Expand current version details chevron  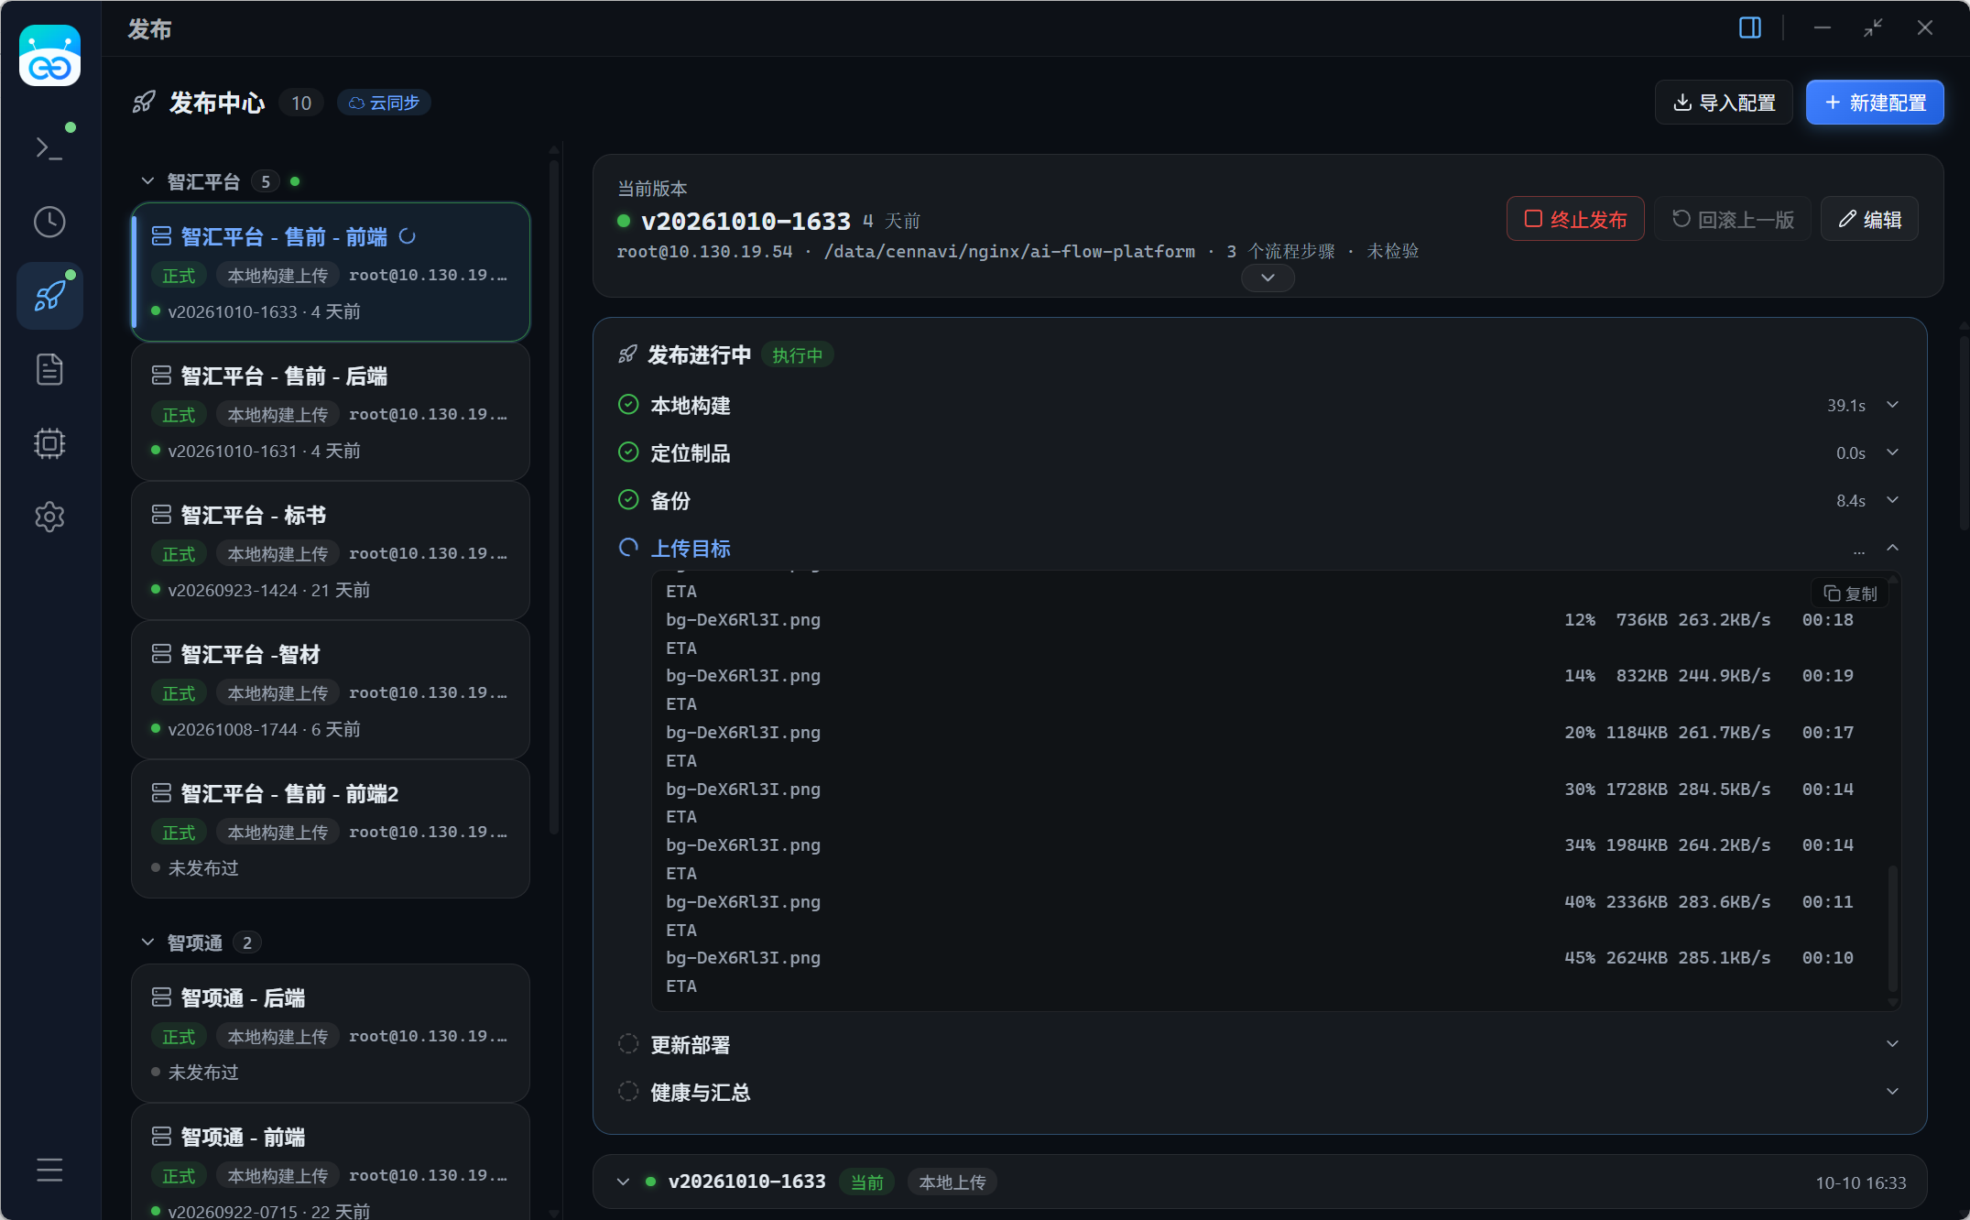point(1268,278)
